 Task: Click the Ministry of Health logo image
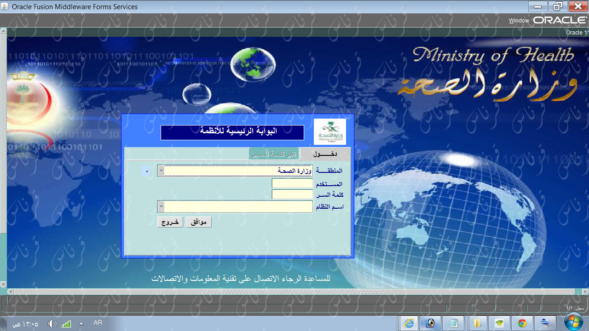(329, 131)
